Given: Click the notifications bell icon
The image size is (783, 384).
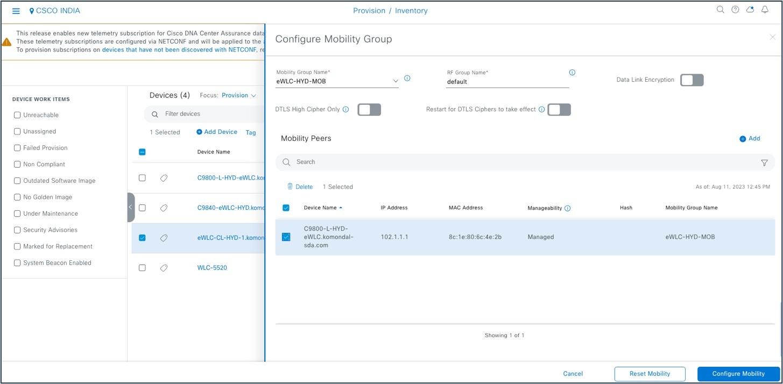Looking at the screenshot, I should point(765,9).
